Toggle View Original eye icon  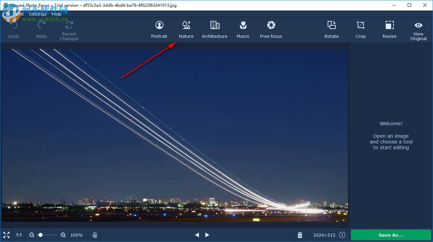pyautogui.click(x=418, y=25)
